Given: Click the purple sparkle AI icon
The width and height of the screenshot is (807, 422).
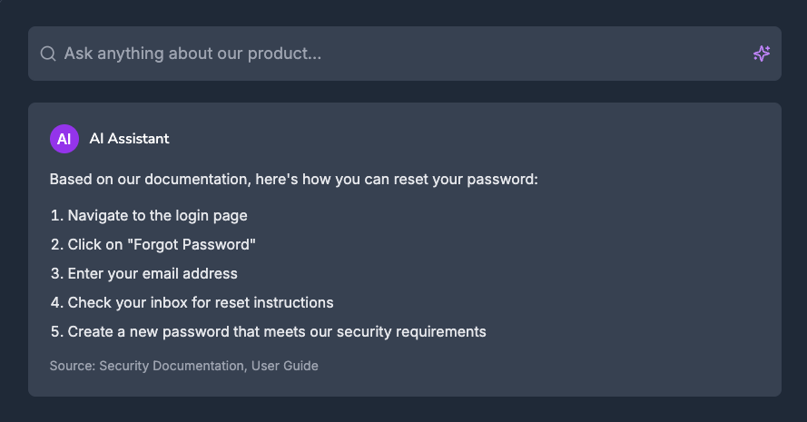Looking at the screenshot, I should [762, 54].
